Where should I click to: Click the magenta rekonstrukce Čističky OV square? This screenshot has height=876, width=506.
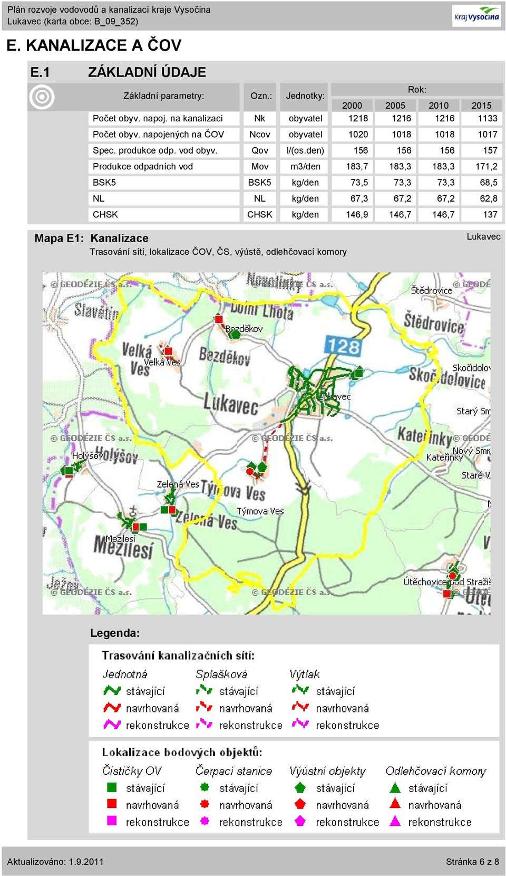(112, 821)
